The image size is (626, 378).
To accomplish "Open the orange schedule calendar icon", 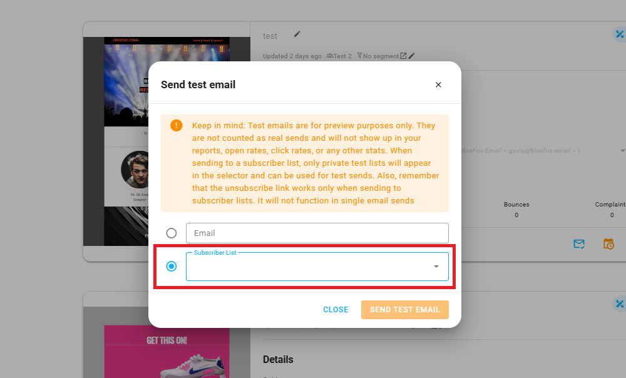I will coord(608,244).
